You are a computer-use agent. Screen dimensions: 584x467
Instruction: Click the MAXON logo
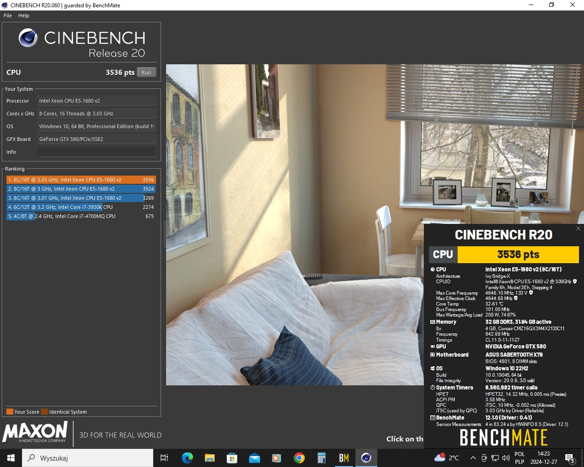click(x=35, y=432)
